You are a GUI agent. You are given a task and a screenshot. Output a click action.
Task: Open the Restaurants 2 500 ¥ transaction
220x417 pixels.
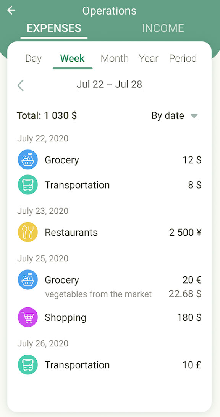[x=111, y=232]
